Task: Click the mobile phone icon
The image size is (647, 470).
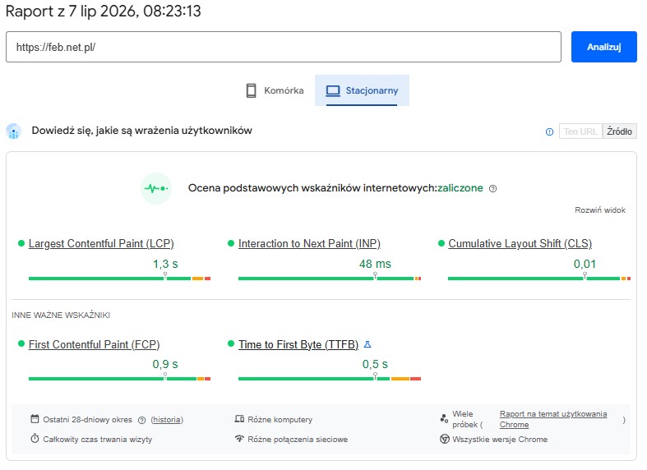Action: (251, 90)
